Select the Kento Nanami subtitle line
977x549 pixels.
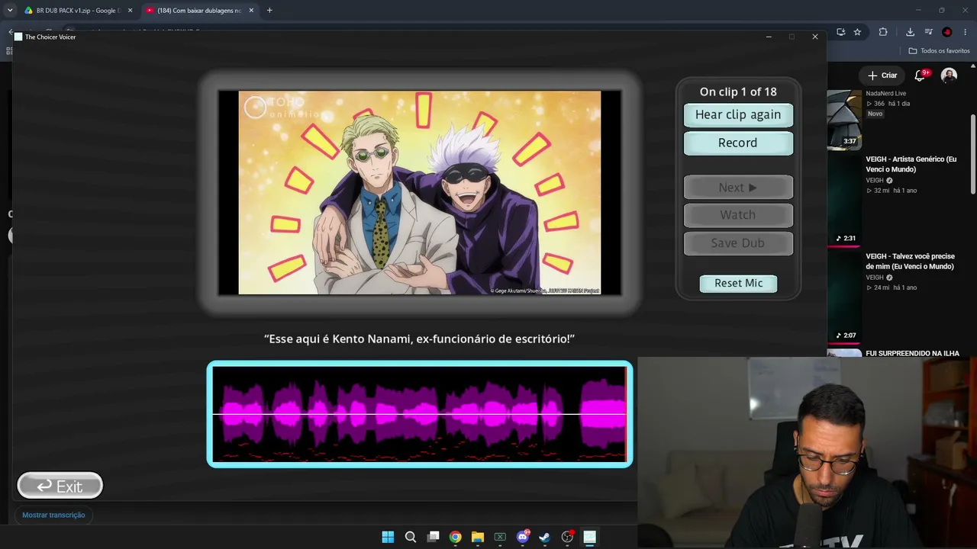pyautogui.click(x=419, y=339)
